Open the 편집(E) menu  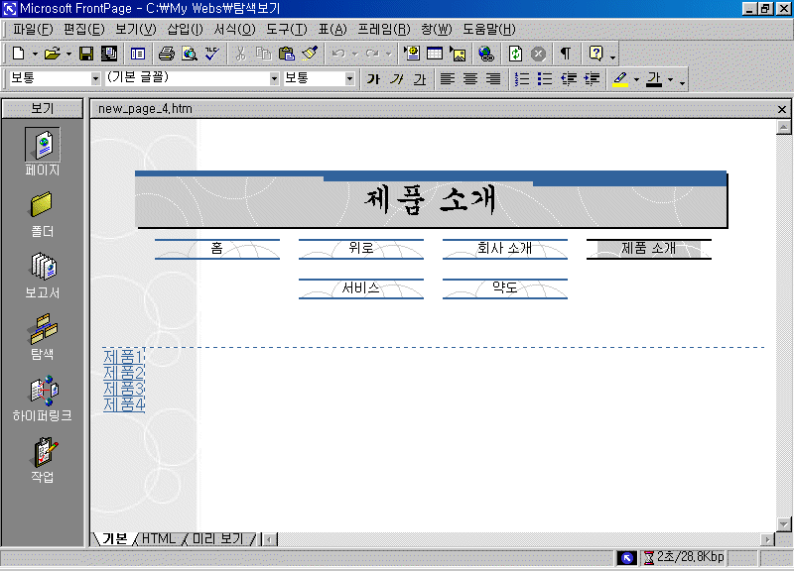[84, 29]
